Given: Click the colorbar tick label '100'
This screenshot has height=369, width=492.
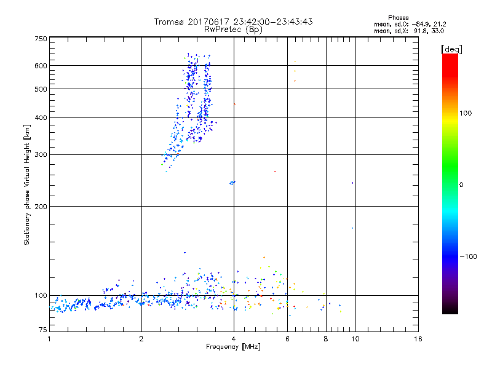Looking at the screenshot, I should [466, 113].
